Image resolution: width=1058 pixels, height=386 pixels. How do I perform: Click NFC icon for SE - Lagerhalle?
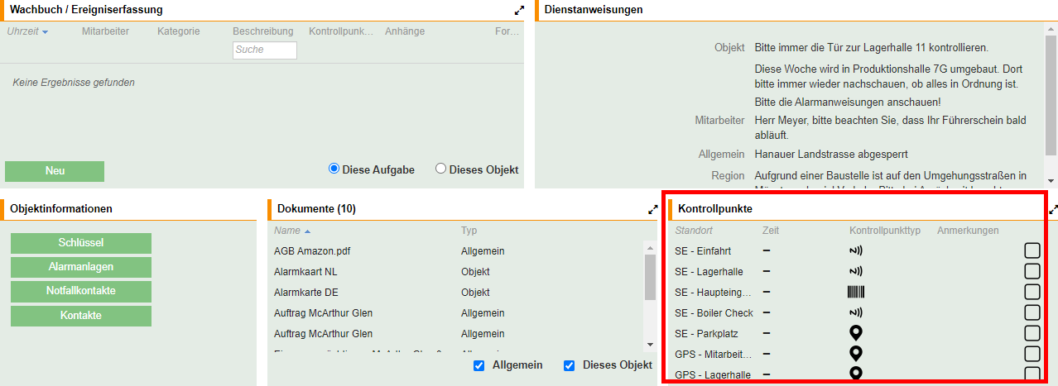tap(856, 271)
